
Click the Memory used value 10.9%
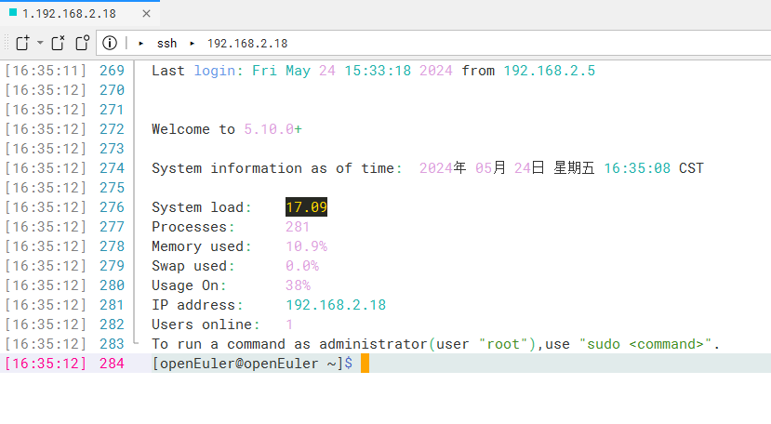[x=306, y=246]
